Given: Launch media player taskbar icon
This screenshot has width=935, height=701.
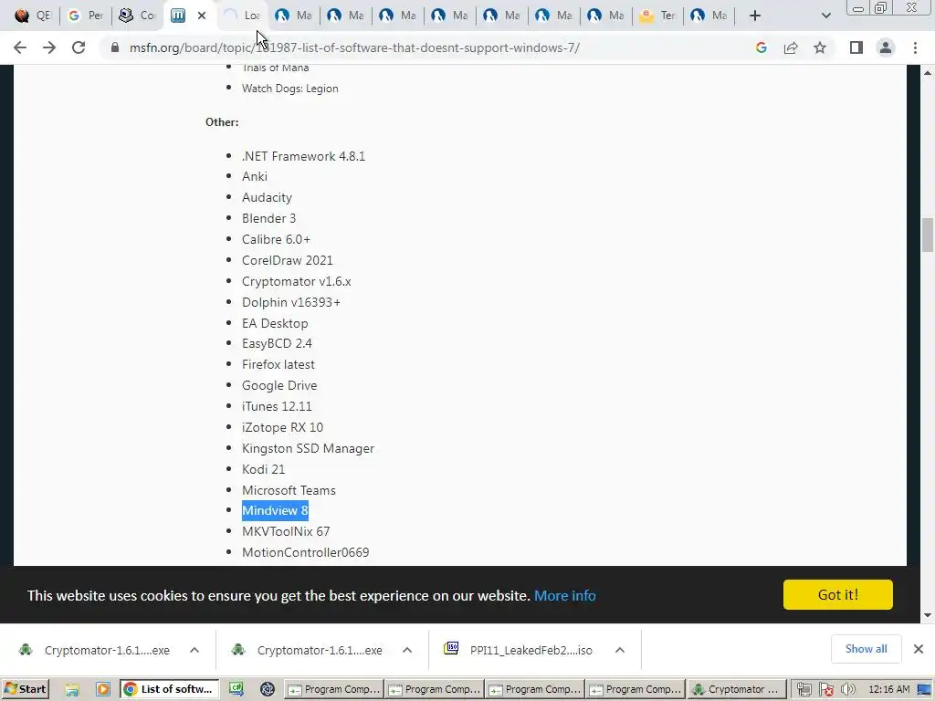Looking at the screenshot, I should [x=102, y=690].
